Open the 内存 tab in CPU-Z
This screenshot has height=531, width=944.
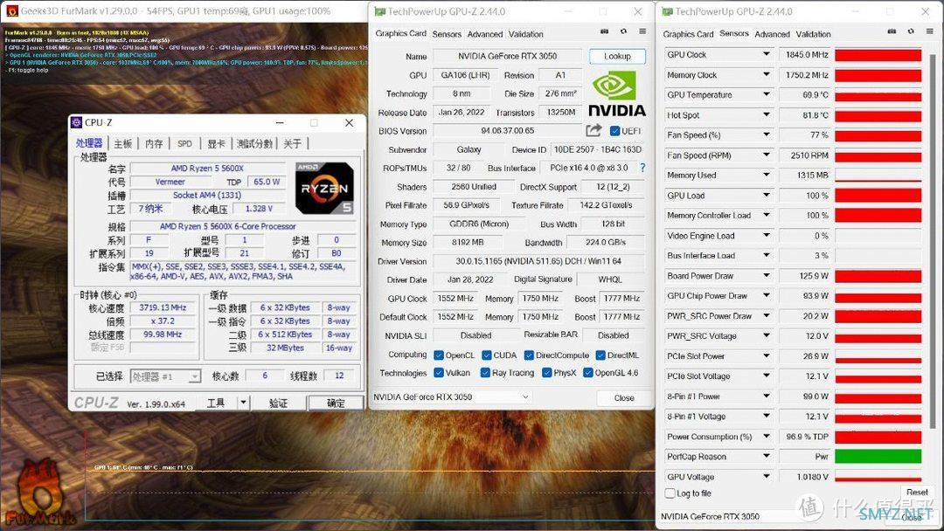[154, 144]
